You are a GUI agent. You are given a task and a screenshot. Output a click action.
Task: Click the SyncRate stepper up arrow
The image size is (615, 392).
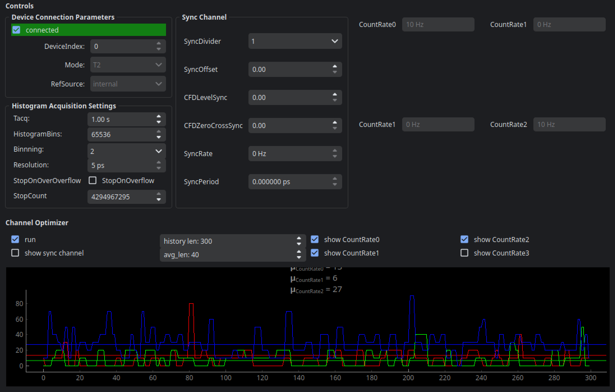click(335, 151)
